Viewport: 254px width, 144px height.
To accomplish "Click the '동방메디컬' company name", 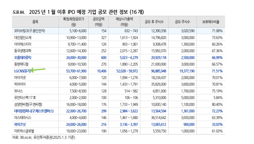I will click(x=21, y=64).
